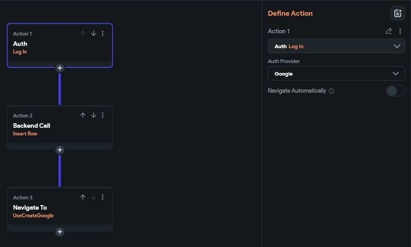
Task: Add action after Action 1 with plus
Action: tap(60, 68)
